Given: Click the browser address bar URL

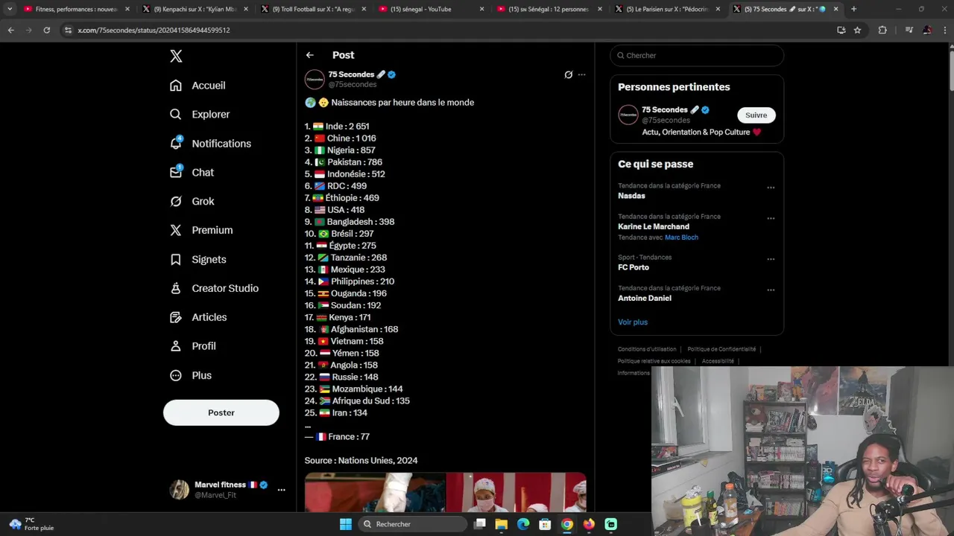Looking at the screenshot, I should pyautogui.click(x=154, y=31).
